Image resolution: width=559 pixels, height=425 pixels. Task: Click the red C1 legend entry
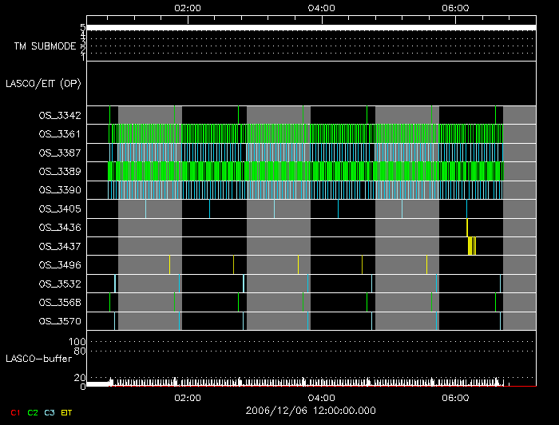(x=14, y=412)
